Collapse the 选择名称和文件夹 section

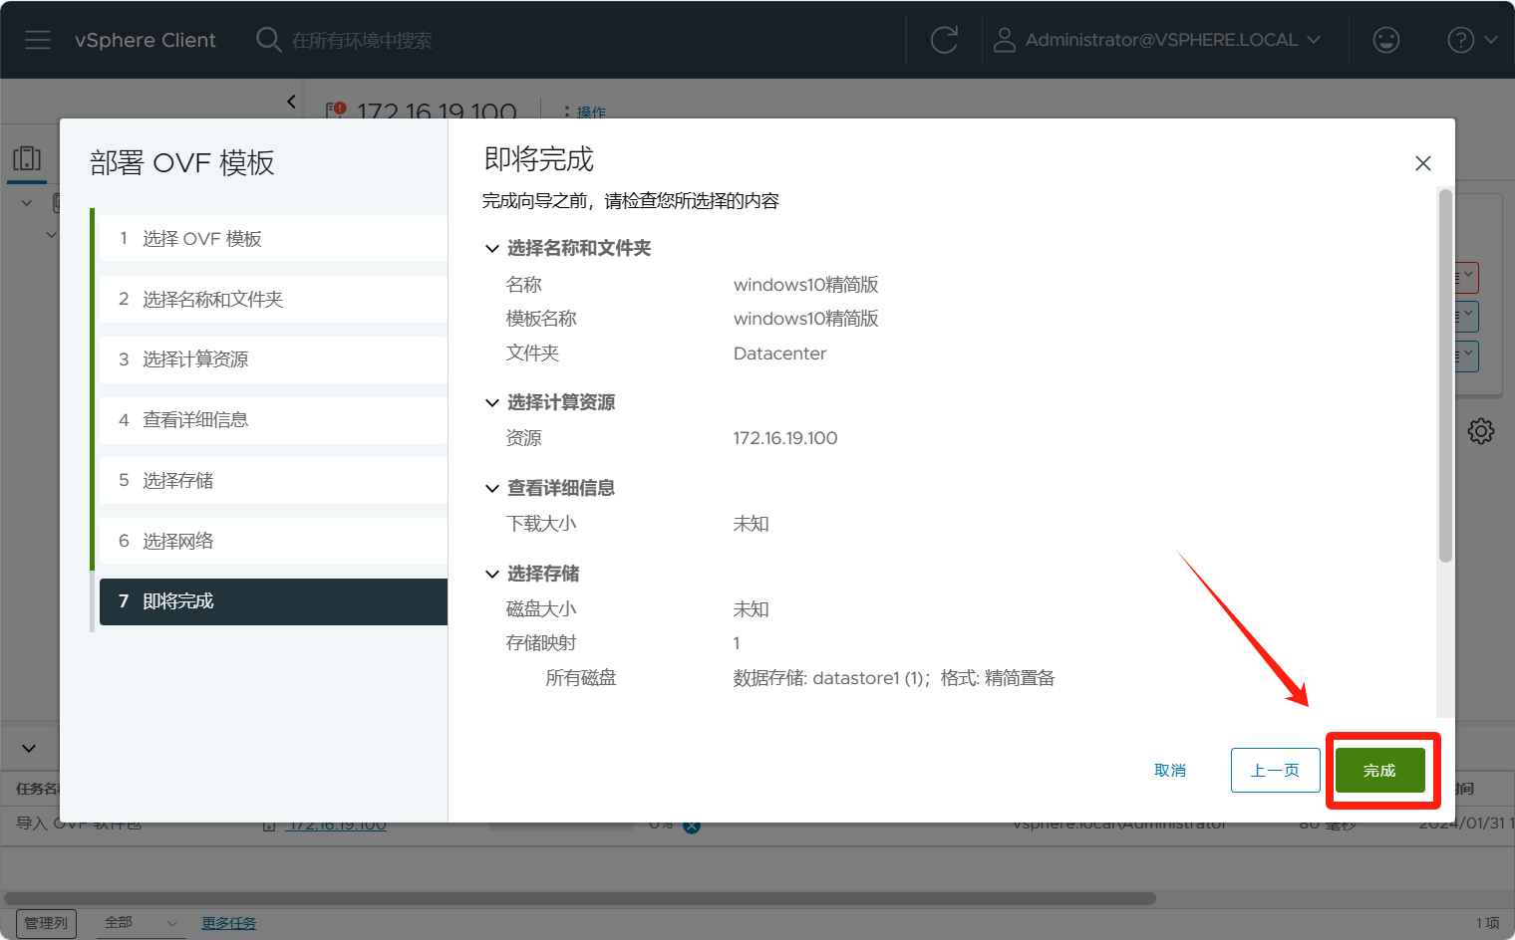pos(492,248)
